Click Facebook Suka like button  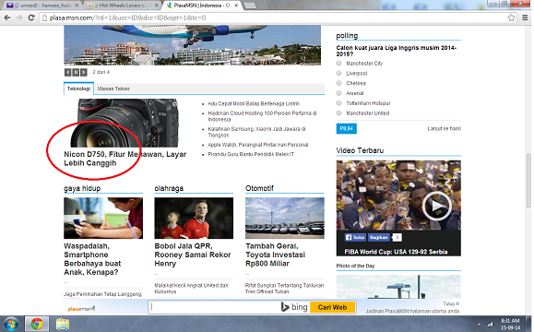tap(355, 237)
